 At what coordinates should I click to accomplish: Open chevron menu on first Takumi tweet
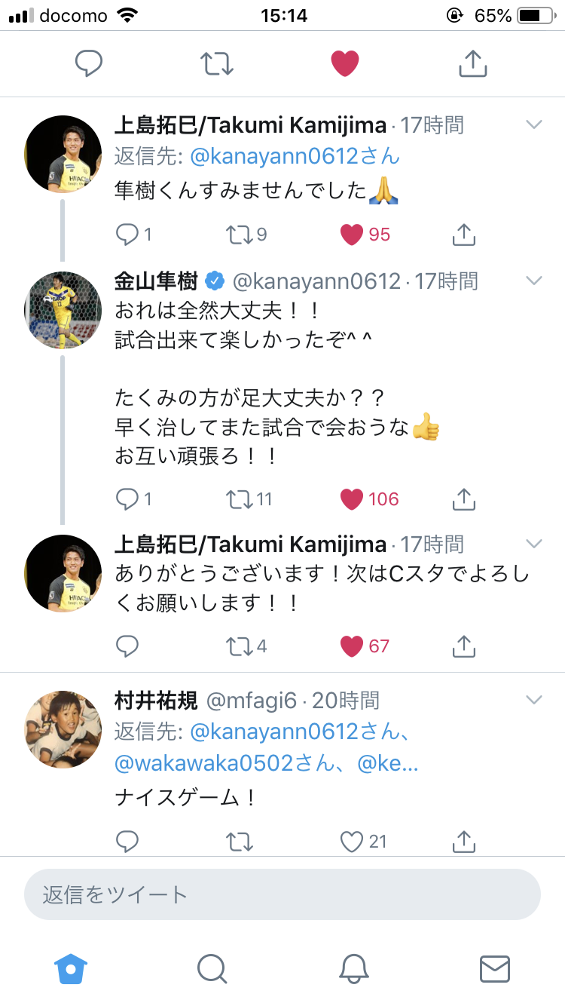[533, 124]
